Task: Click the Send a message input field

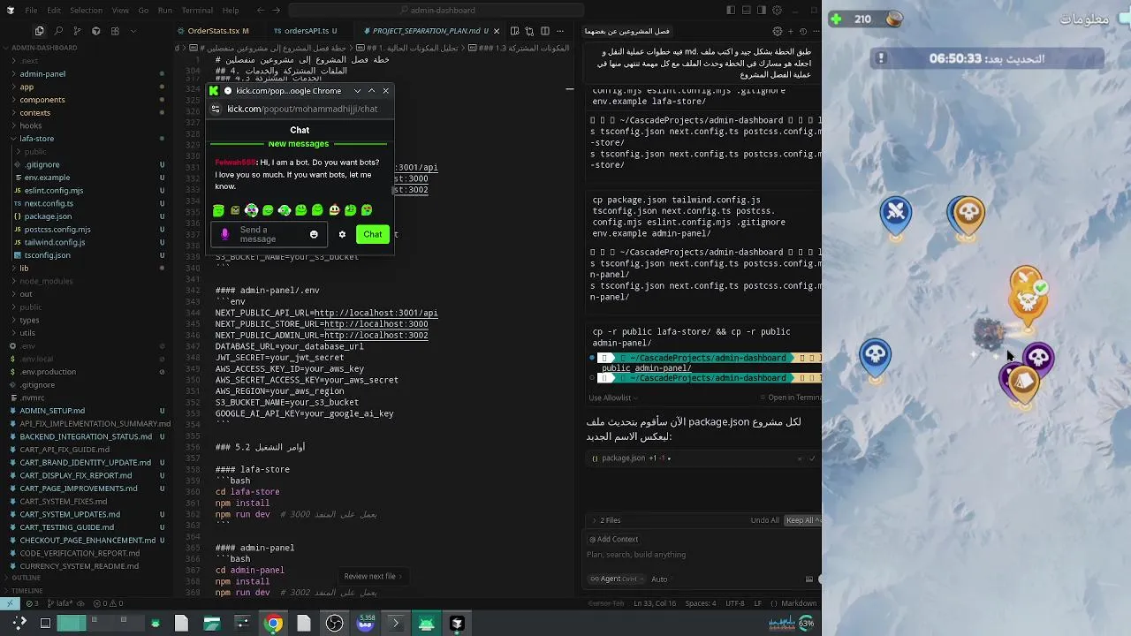Action: (271, 235)
